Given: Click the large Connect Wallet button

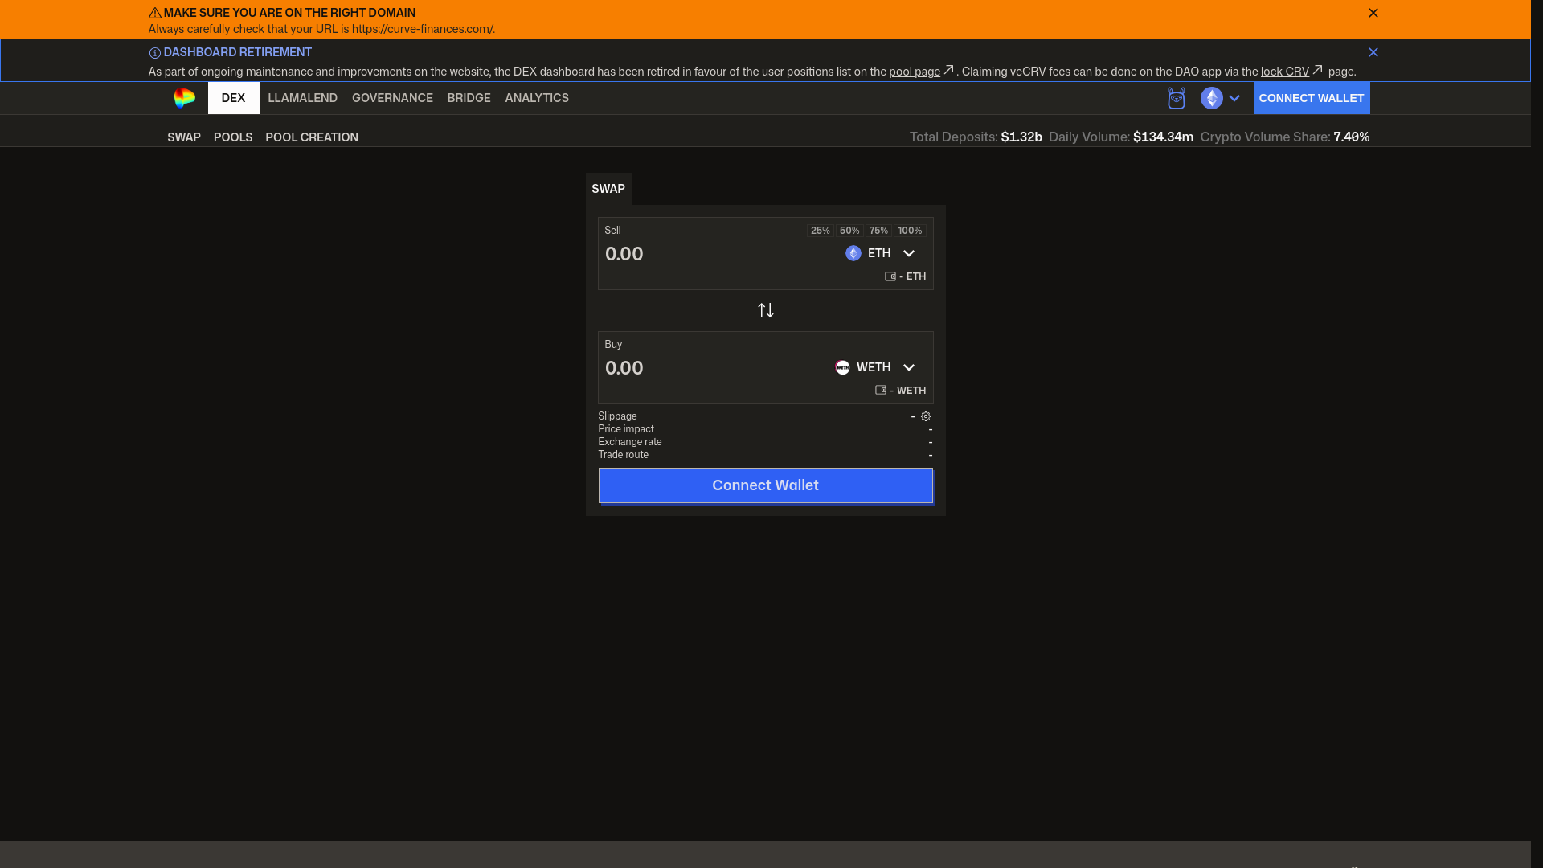Looking at the screenshot, I should (x=766, y=485).
